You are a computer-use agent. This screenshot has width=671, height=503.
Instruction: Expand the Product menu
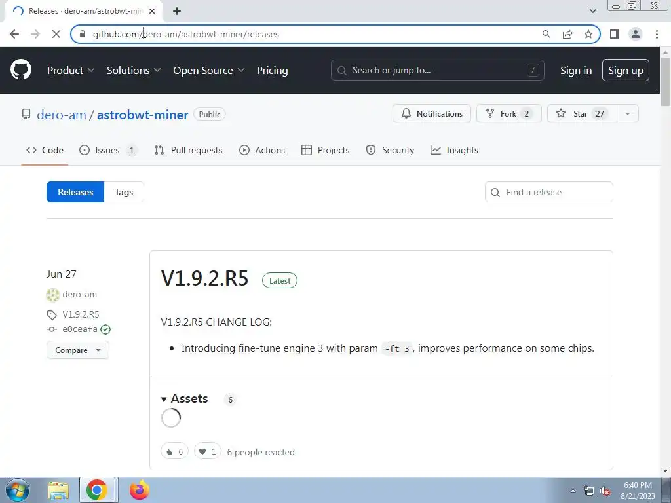(x=71, y=71)
